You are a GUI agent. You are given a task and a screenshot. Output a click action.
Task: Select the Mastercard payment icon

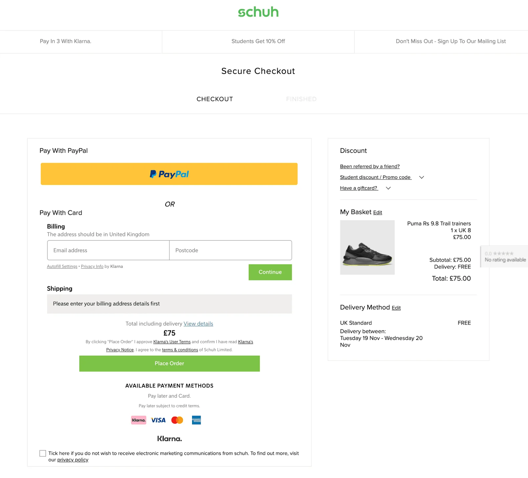[177, 420]
